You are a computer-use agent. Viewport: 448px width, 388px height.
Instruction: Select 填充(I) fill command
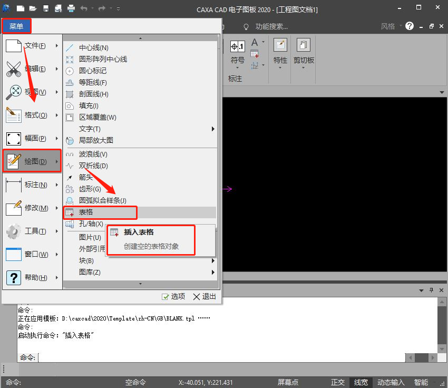pyautogui.click(x=140, y=106)
